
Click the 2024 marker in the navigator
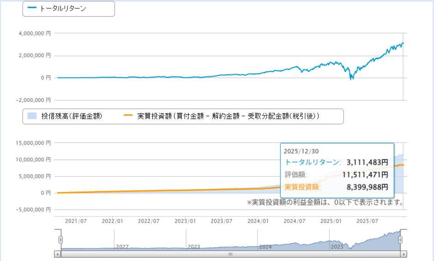pyautogui.click(x=265, y=247)
